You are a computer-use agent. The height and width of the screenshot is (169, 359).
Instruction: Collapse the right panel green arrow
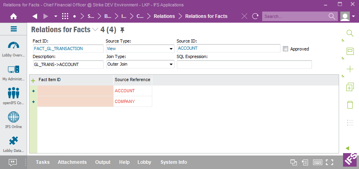click(x=347, y=148)
